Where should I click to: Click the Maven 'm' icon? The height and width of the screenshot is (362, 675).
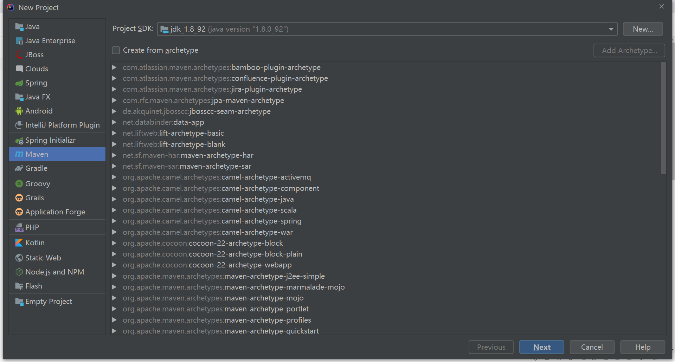click(19, 154)
